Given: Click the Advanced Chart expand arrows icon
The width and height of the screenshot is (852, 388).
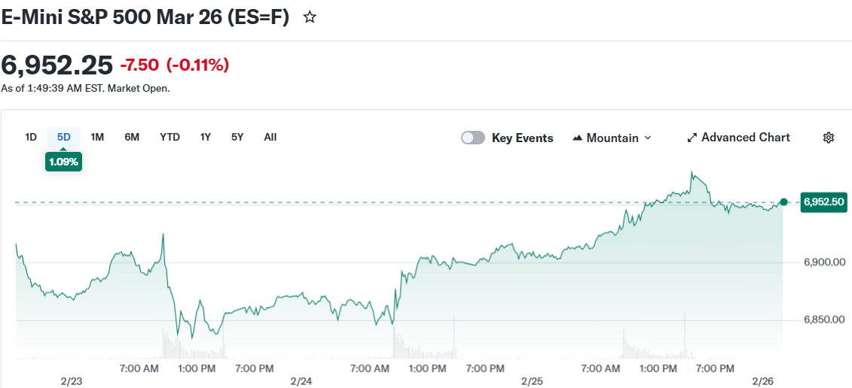Looking at the screenshot, I should coord(692,138).
